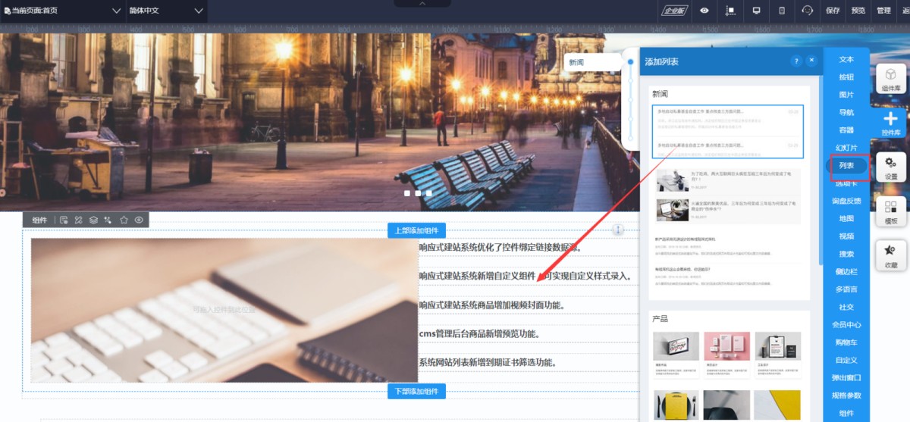Toggle the ruler guides icon in top bar
Screen dimensions: 910x422
730,11
